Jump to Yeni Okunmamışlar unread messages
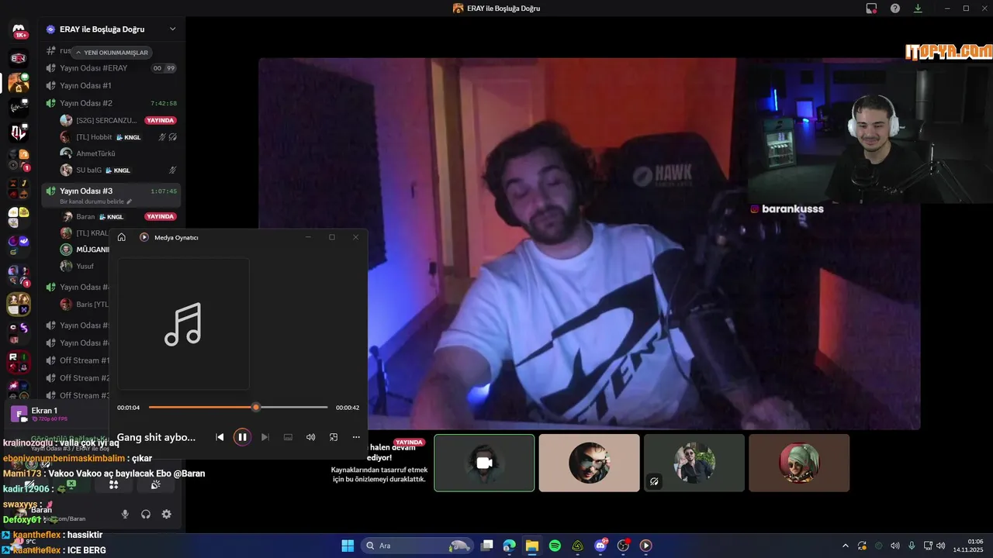993x558 pixels. (x=111, y=53)
